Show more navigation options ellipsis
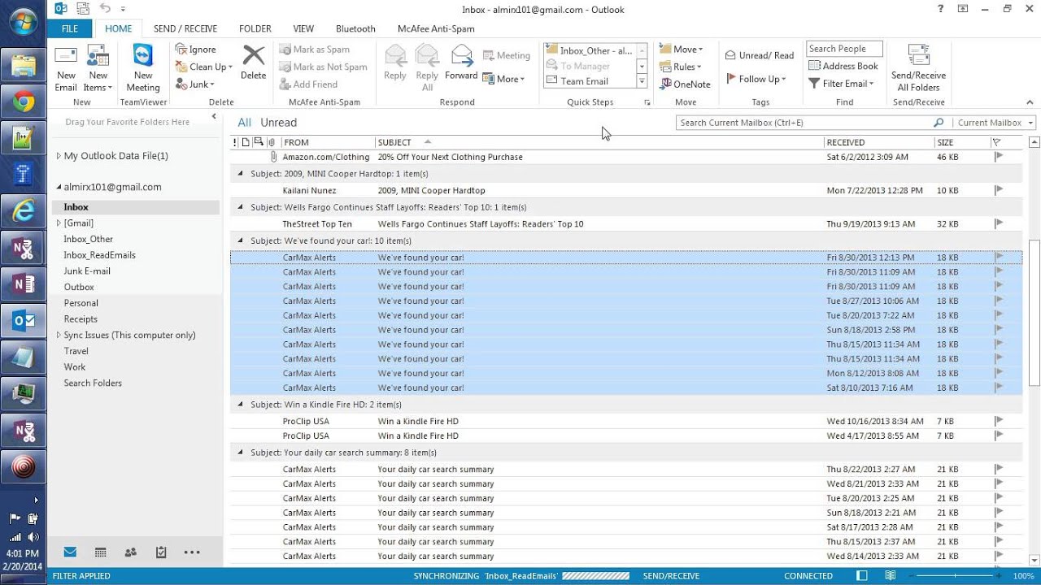Image resolution: width=1041 pixels, height=585 pixels. [x=192, y=552]
